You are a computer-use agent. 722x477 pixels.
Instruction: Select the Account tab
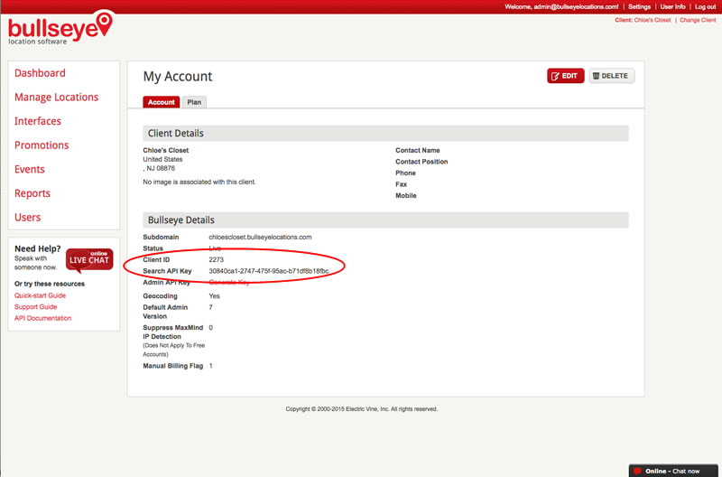[x=162, y=102]
